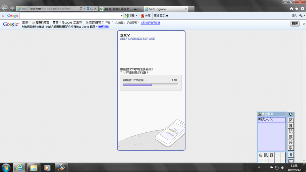Pick the 貂 candidate character button
Viewport: 306px width, 172px height.
291,120
